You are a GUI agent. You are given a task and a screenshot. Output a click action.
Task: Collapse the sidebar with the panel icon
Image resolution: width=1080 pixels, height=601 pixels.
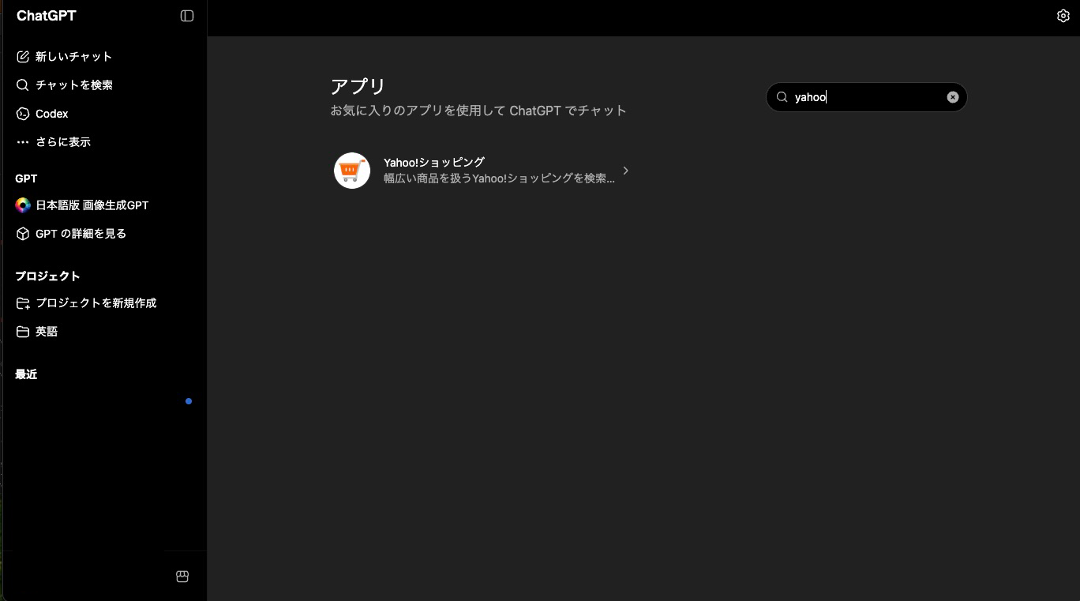(x=187, y=16)
